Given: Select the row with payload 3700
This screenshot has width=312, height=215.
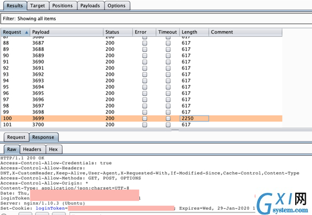Looking at the screenshot, I should [x=142, y=125].
